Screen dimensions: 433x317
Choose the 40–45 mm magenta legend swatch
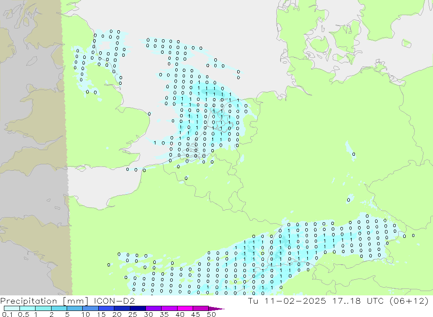coord(185,308)
